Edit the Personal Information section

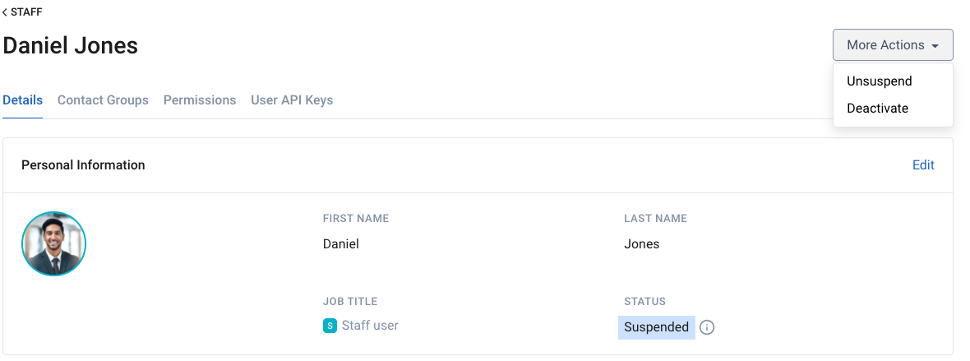pos(923,164)
